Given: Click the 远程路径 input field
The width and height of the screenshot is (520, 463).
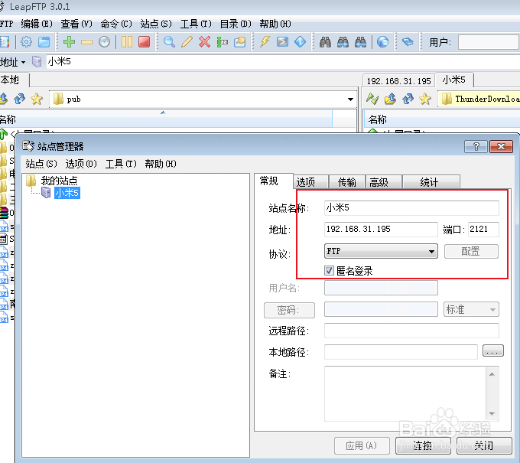Looking at the screenshot, I should pyautogui.click(x=411, y=331).
